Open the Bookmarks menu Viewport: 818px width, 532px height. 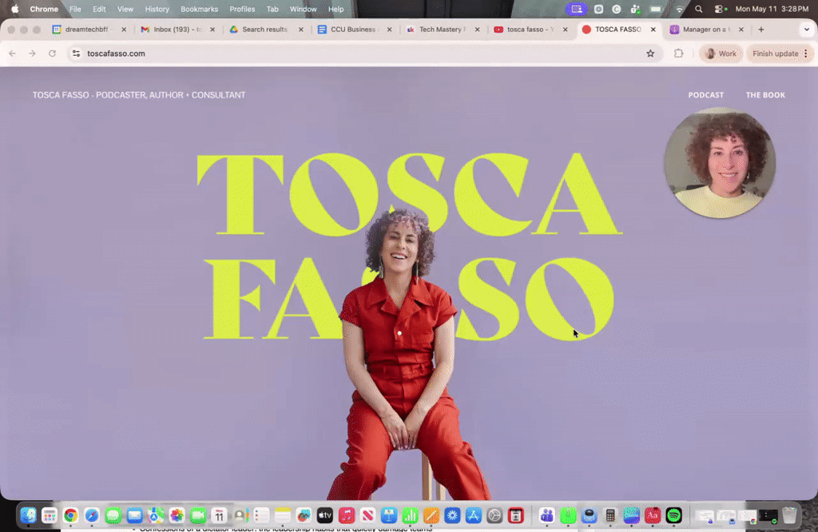[199, 9]
